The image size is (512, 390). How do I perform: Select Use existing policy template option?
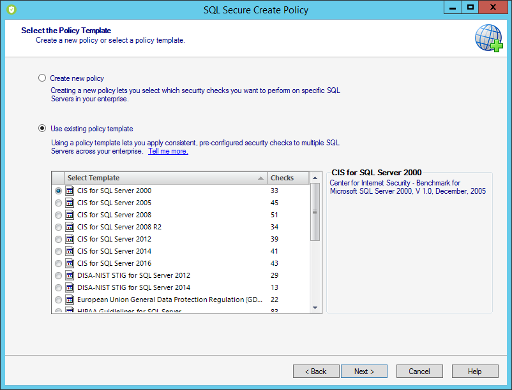[x=42, y=128]
